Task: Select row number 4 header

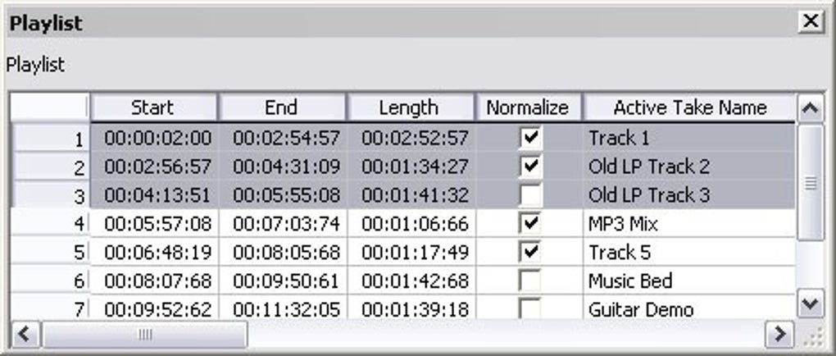Action: tap(49, 224)
